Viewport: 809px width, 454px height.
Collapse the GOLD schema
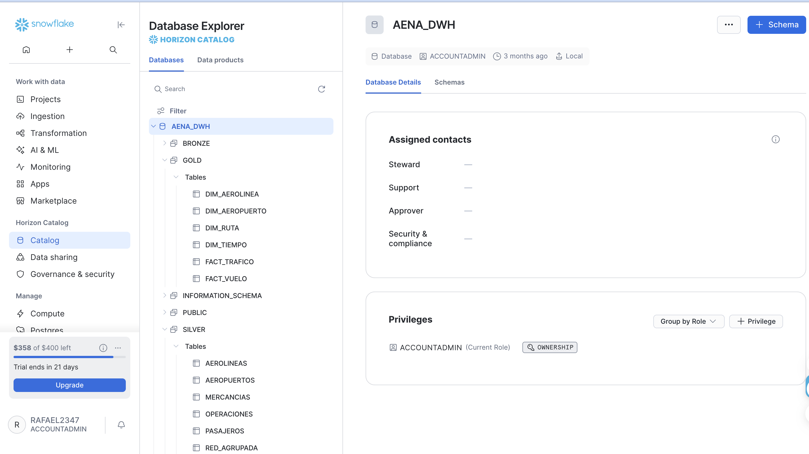[164, 160]
